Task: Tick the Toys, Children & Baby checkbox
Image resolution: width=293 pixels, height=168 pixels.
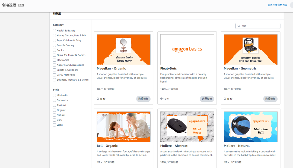Action: (54, 40)
